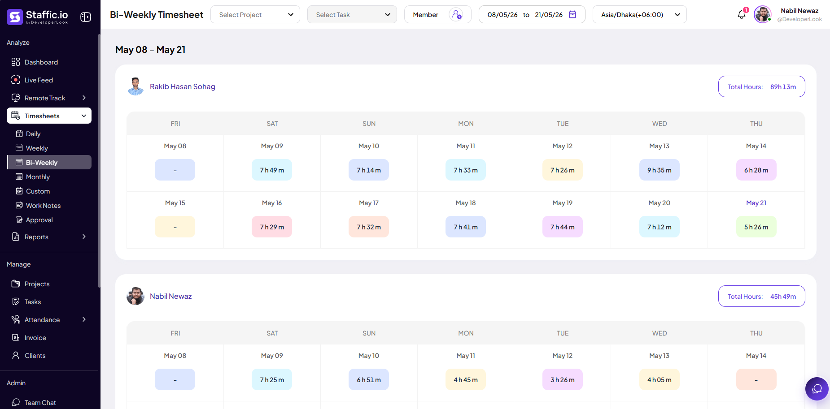Click the Daily calendar icon
The image size is (830, 409).
coord(19,133)
